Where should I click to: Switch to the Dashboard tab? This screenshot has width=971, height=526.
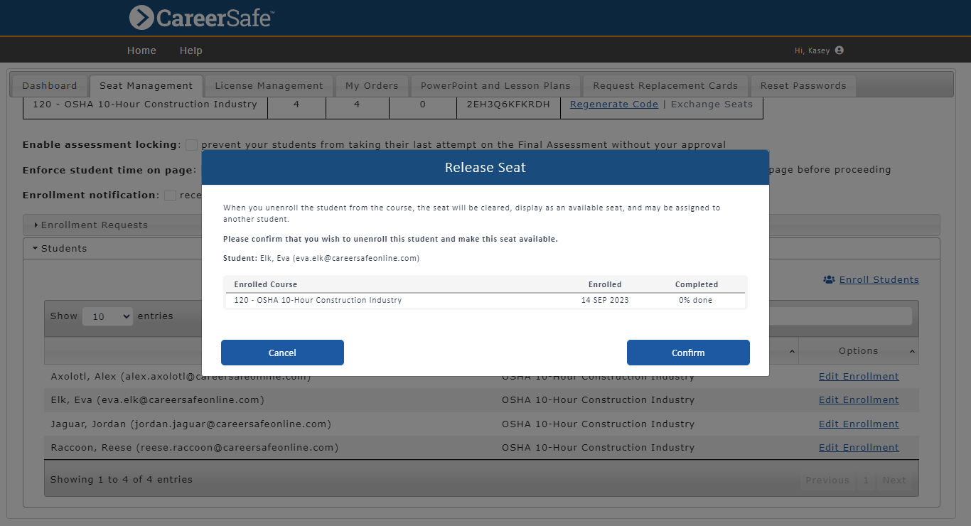tap(48, 85)
